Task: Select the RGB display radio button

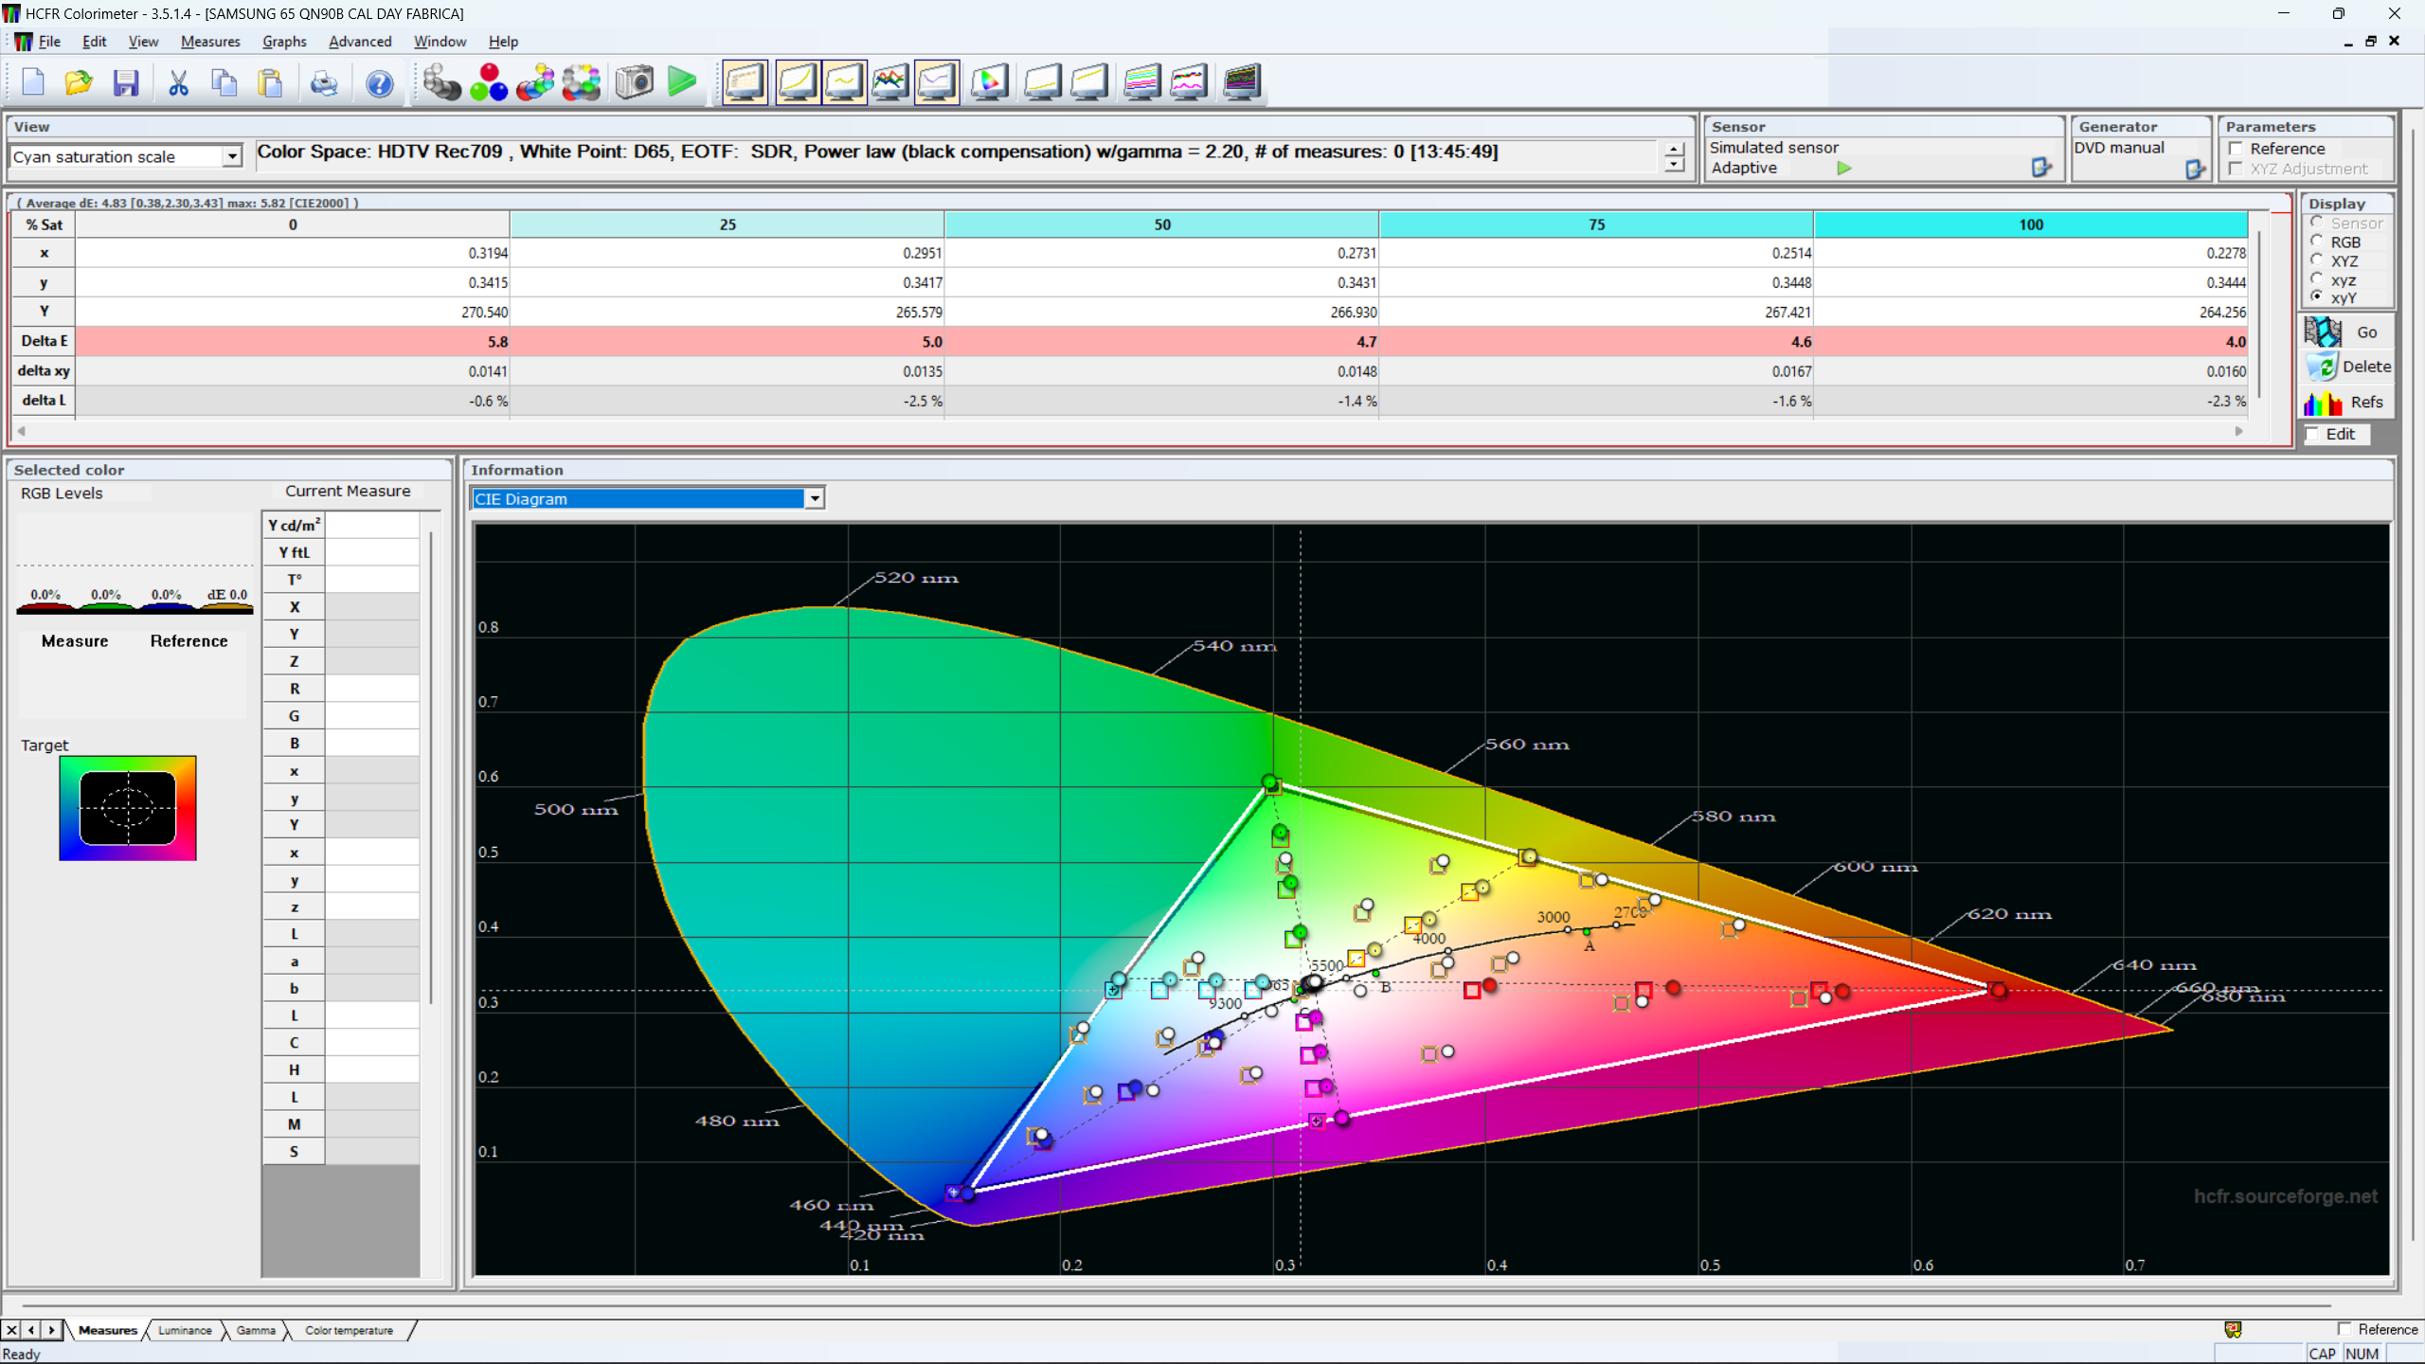Action: (x=2317, y=242)
